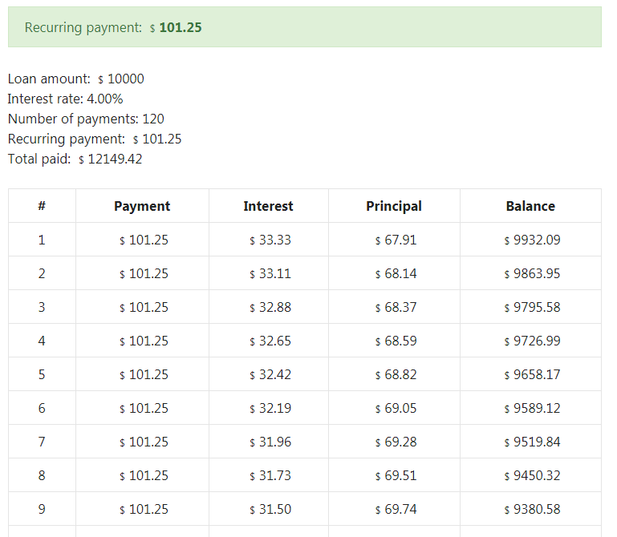This screenshot has width=617, height=537.
Task: Select principal value $ 69.05
Action: click(396, 409)
